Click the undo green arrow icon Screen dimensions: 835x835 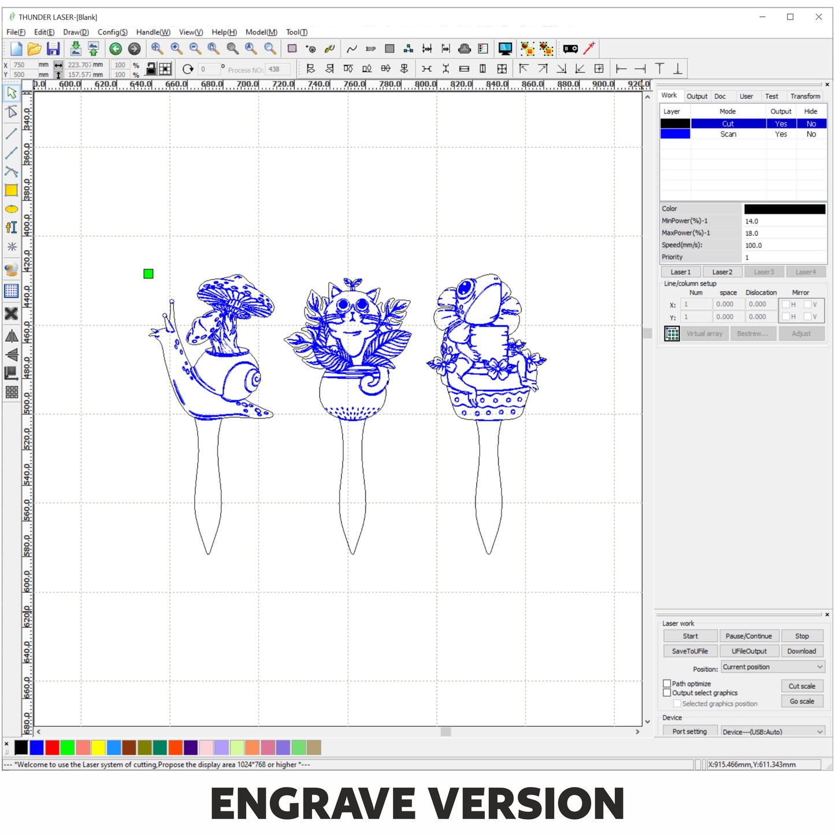[116, 49]
